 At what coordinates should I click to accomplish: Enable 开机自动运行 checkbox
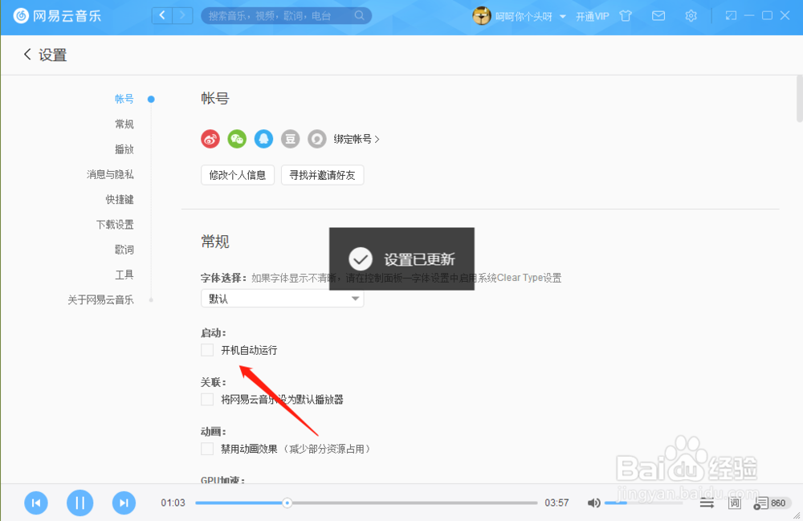[x=207, y=350]
